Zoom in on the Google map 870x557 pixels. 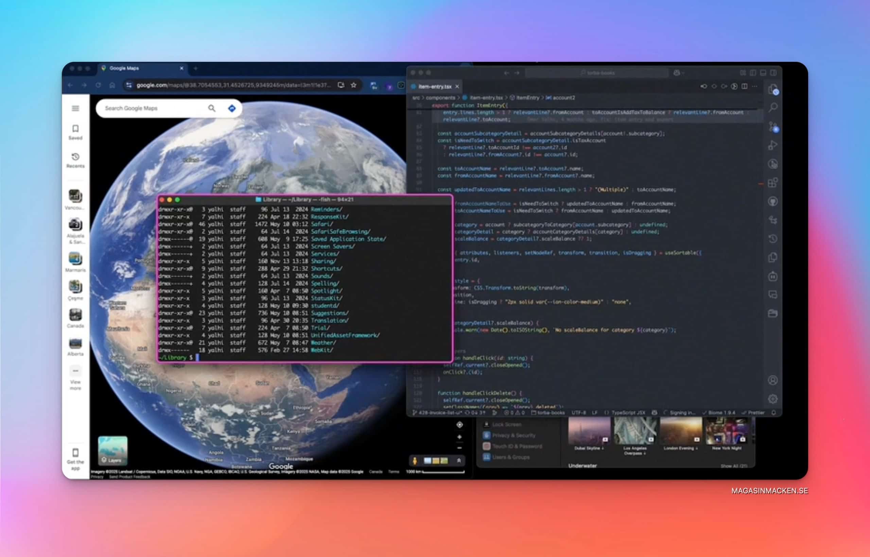tap(459, 437)
